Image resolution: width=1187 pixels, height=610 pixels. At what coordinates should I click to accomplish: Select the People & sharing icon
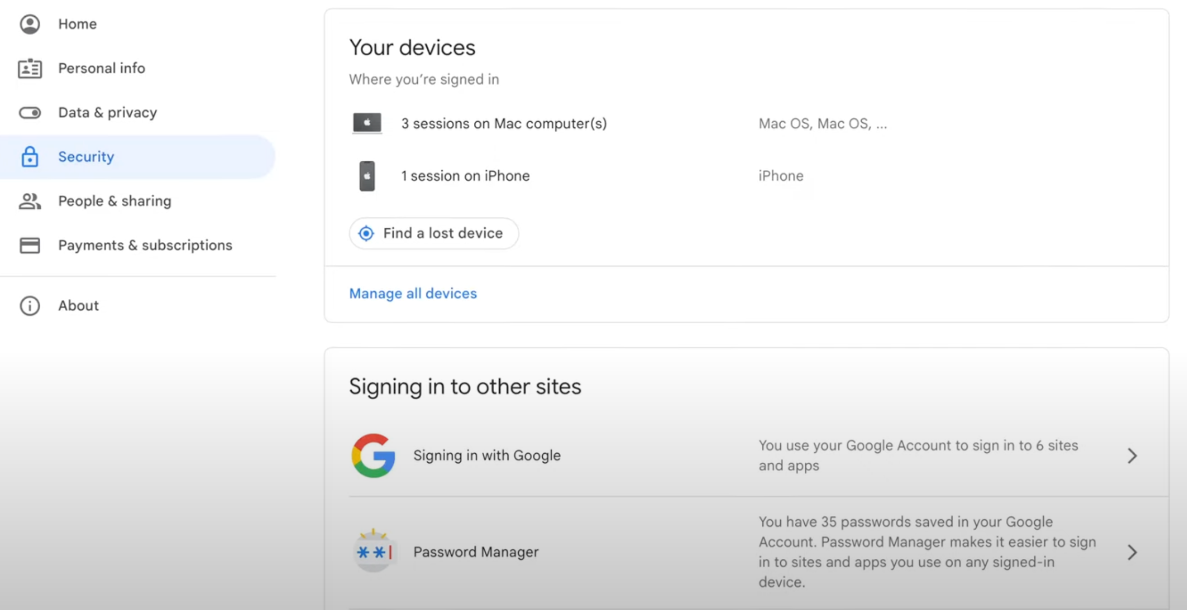pos(30,201)
